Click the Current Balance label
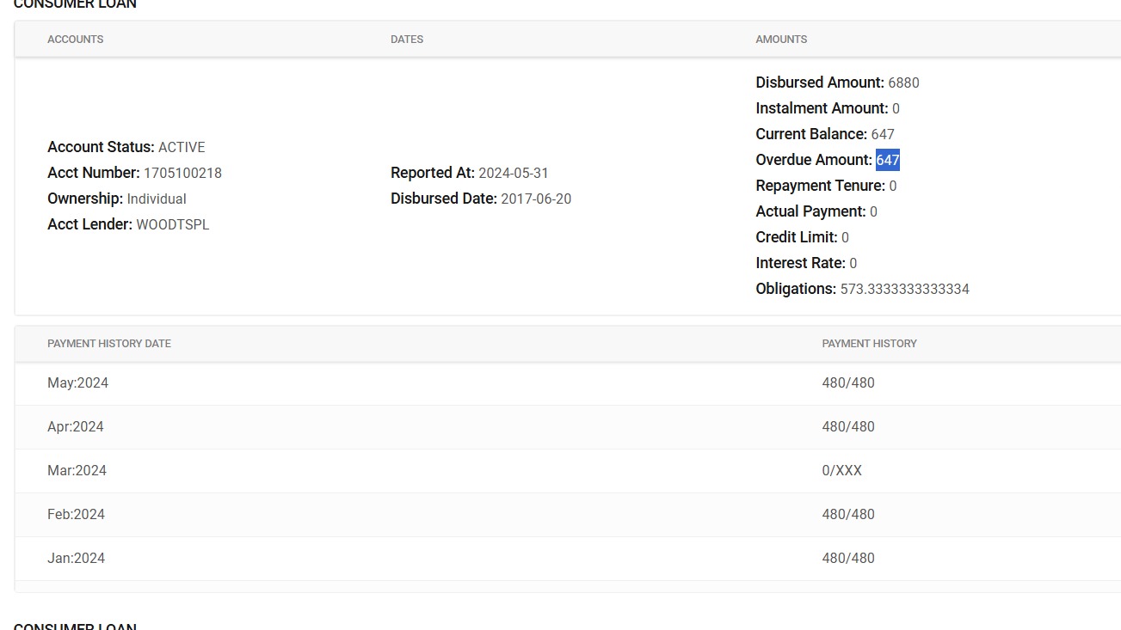This screenshot has width=1121, height=630. click(811, 134)
